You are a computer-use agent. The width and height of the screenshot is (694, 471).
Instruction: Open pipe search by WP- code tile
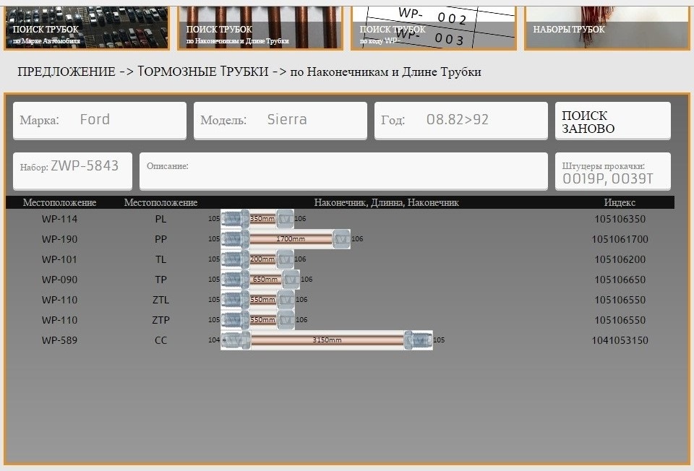click(434, 27)
